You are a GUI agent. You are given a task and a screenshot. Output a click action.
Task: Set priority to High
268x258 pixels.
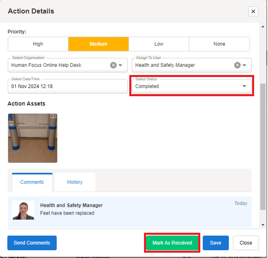[x=38, y=44]
